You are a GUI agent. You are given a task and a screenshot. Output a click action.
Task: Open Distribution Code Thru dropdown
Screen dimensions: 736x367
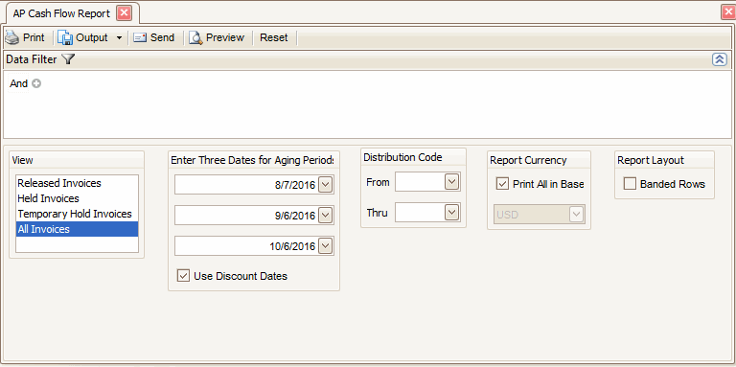click(452, 213)
